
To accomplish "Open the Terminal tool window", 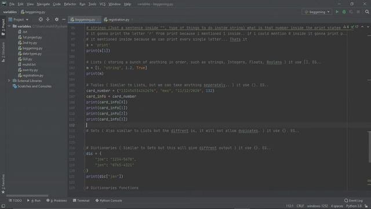I will tap(81, 200).
